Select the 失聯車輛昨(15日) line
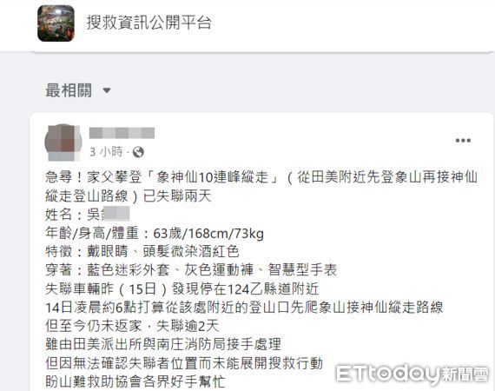 [x=182, y=288]
